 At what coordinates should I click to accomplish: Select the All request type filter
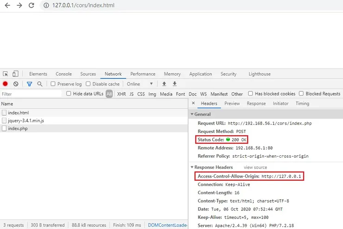[x=109, y=94]
